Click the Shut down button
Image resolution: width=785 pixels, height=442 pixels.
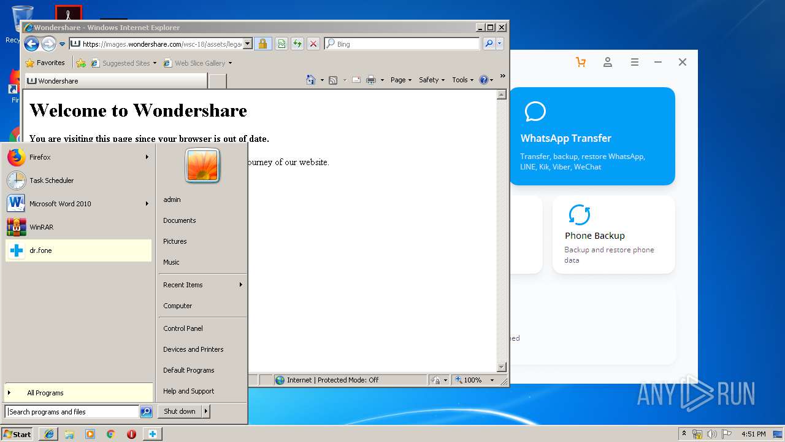pos(180,411)
